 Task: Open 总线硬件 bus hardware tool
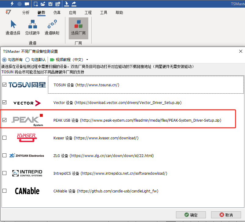[32, 27]
